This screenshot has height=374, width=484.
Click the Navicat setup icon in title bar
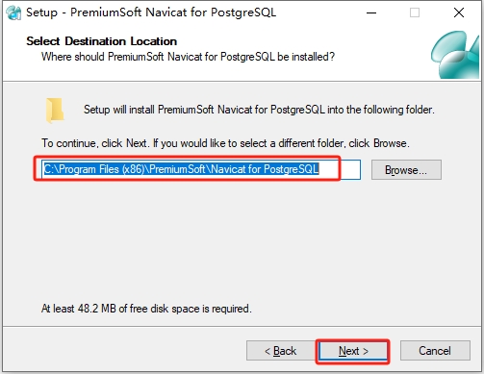(13, 12)
